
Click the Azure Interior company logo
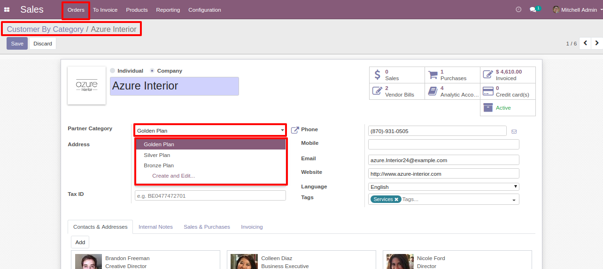point(87,85)
